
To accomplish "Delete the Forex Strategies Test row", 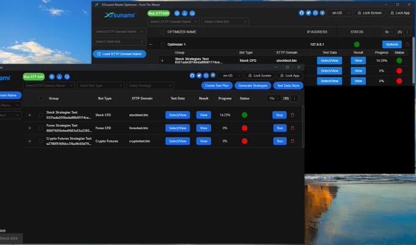I will [x=292, y=128].
